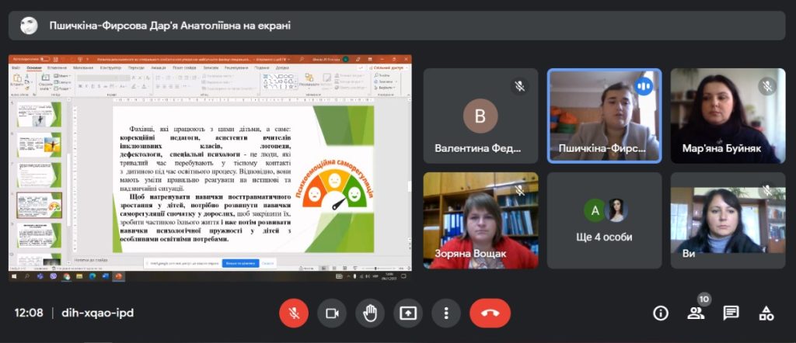The height and width of the screenshot is (343, 796).
Task: Open the activities shapes icon
Action: tap(766, 313)
